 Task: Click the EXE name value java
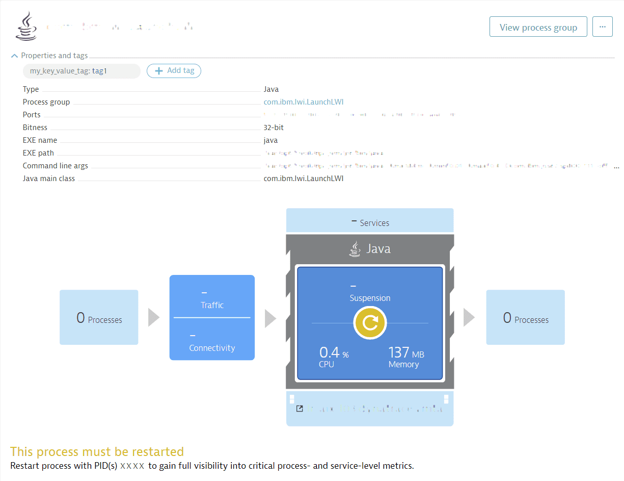point(270,140)
